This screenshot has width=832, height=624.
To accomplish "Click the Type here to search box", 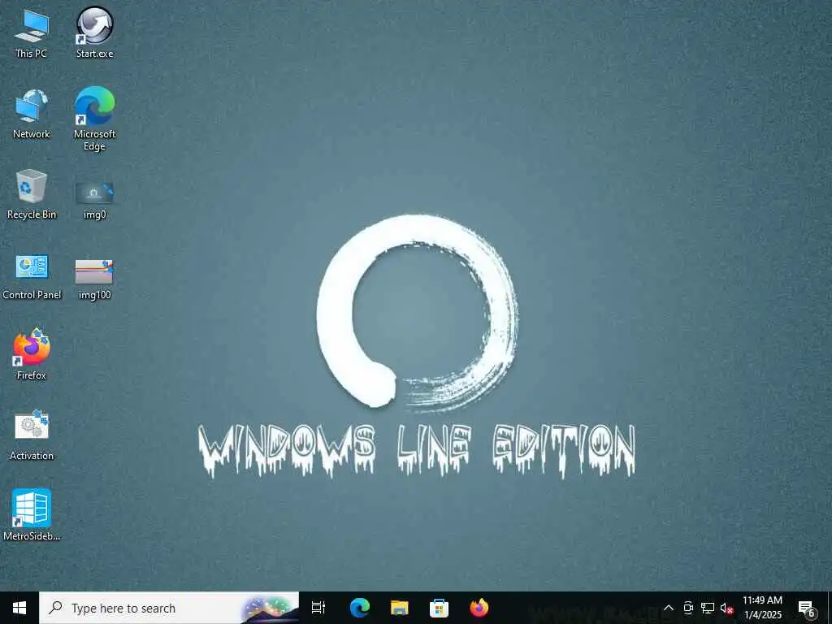I will click(169, 608).
